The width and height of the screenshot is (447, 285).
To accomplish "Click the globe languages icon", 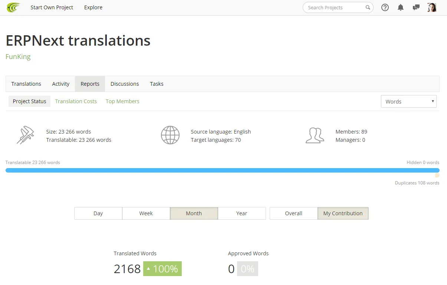I will 170,135.
